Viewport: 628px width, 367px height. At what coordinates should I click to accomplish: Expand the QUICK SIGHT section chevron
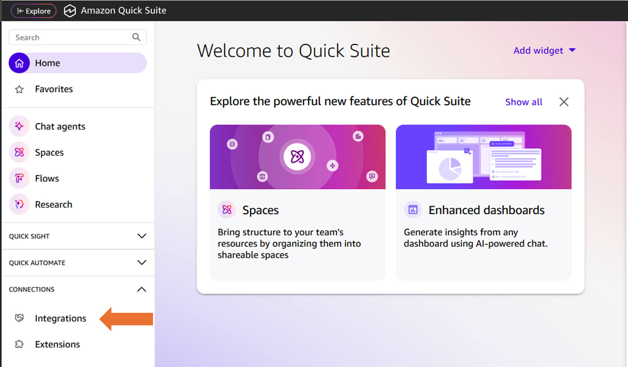(x=142, y=236)
